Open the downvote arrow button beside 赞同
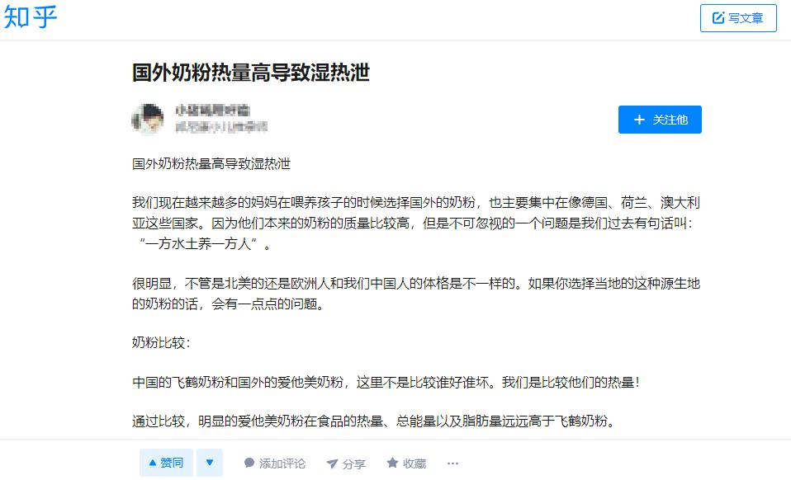Viewport: 791px width, 480px height. tap(210, 463)
